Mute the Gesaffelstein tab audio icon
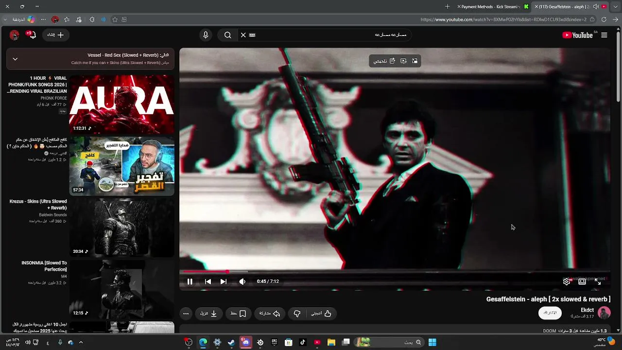The height and width of the screenshot is (350, 622). click(x=596, y=7)
